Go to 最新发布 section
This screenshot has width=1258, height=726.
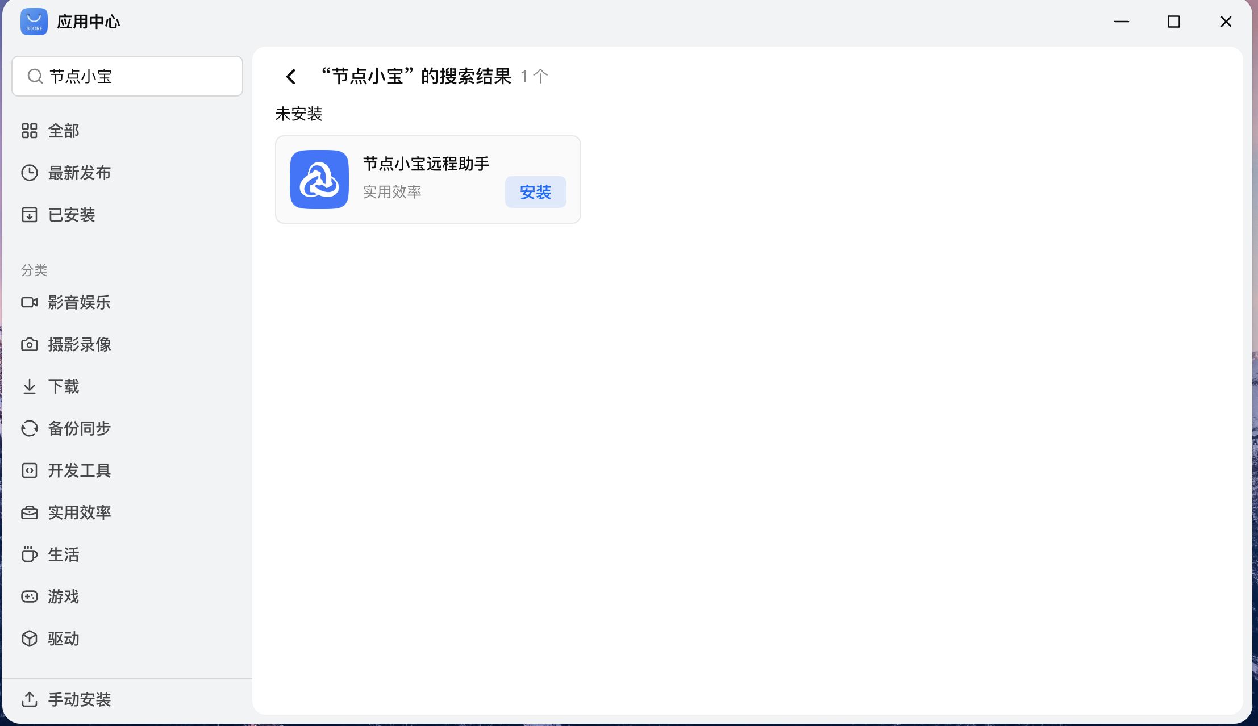coord(79,173)
